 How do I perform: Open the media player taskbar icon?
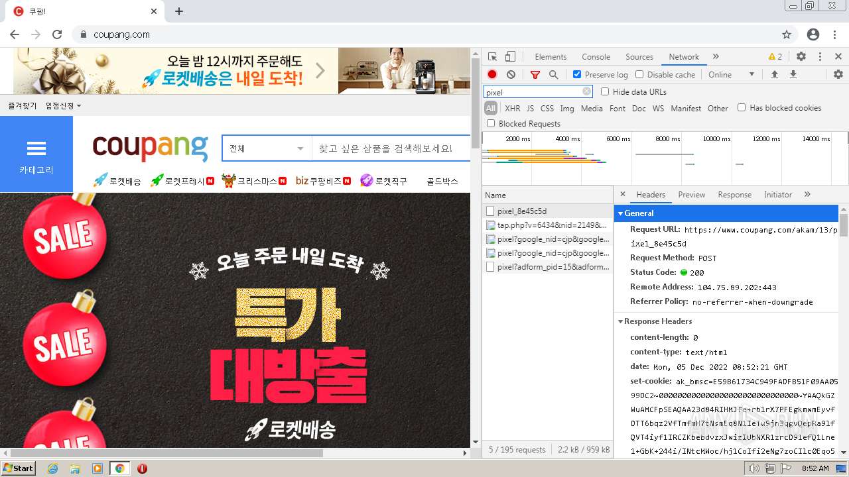click(x=98, y=468)
